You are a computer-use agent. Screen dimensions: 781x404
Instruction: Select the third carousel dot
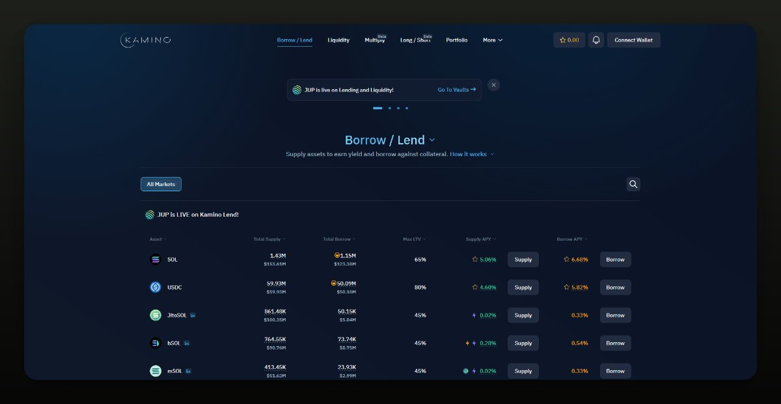(398, 108)
